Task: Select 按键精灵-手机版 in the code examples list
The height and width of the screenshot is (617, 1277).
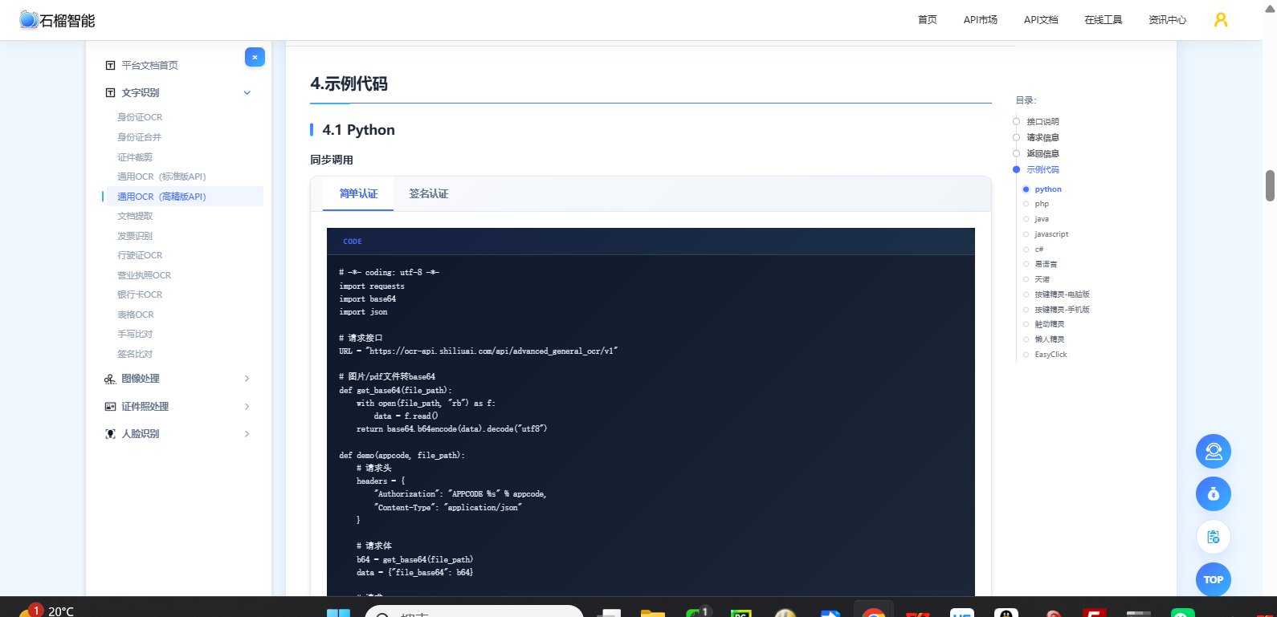Action: pos(1062,310)
